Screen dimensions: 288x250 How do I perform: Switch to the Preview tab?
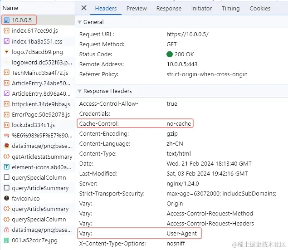click(x=137, y=8)
